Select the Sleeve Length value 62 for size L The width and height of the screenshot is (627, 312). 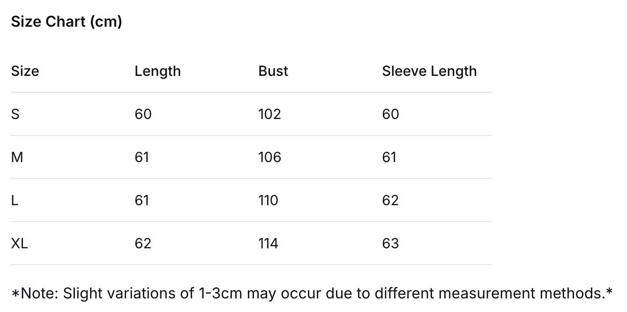pyautogui.click(x=390, y=201)
